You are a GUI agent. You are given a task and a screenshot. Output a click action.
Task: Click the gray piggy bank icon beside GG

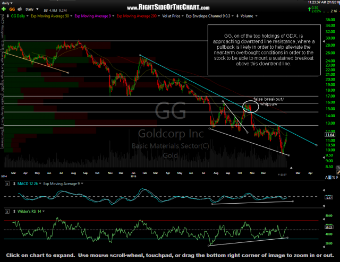20,9
